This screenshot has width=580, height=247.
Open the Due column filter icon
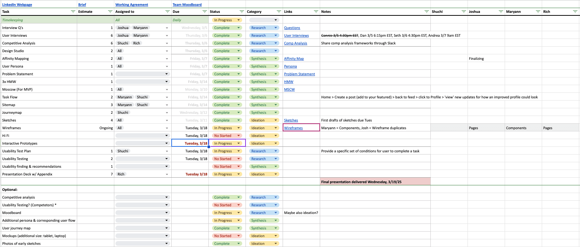click(x=205, y=12)
